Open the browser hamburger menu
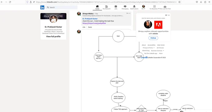This screenshot has height=112, width=212. click(209, 2)
